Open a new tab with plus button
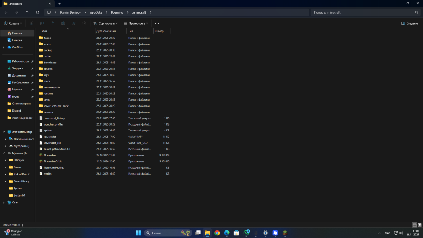The height and width of the screenshot is (238, 423). pos(60,3)
